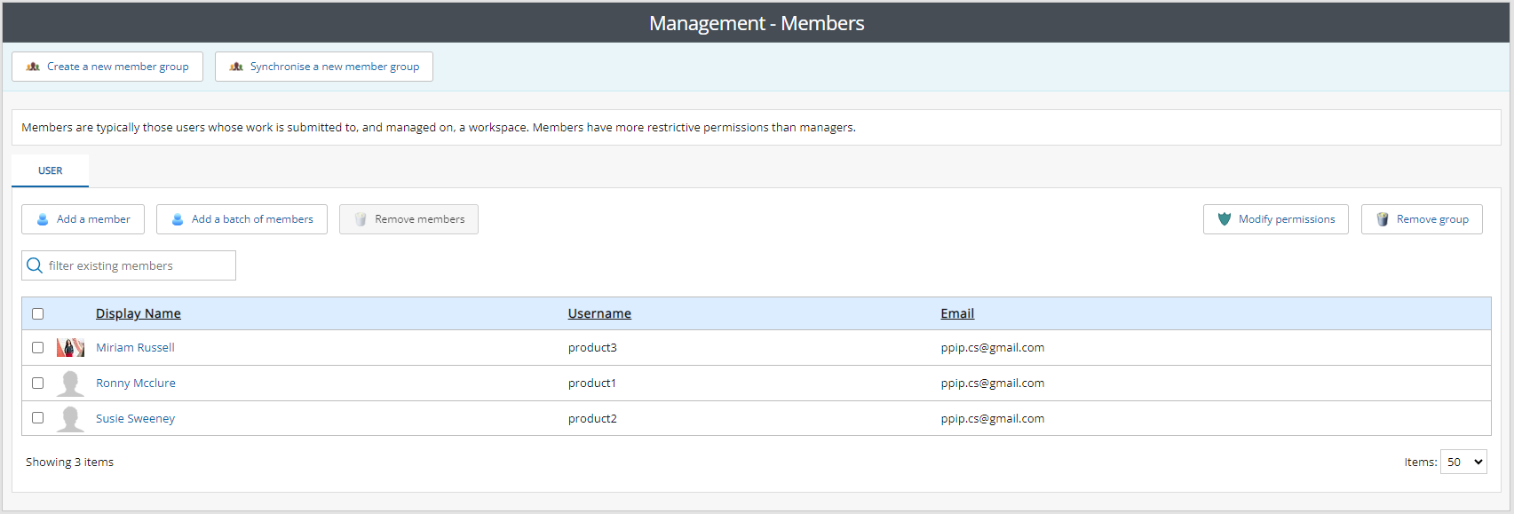Sort by Display Name column header
The image size is (1514, 514).
click(x=138, y=313)
